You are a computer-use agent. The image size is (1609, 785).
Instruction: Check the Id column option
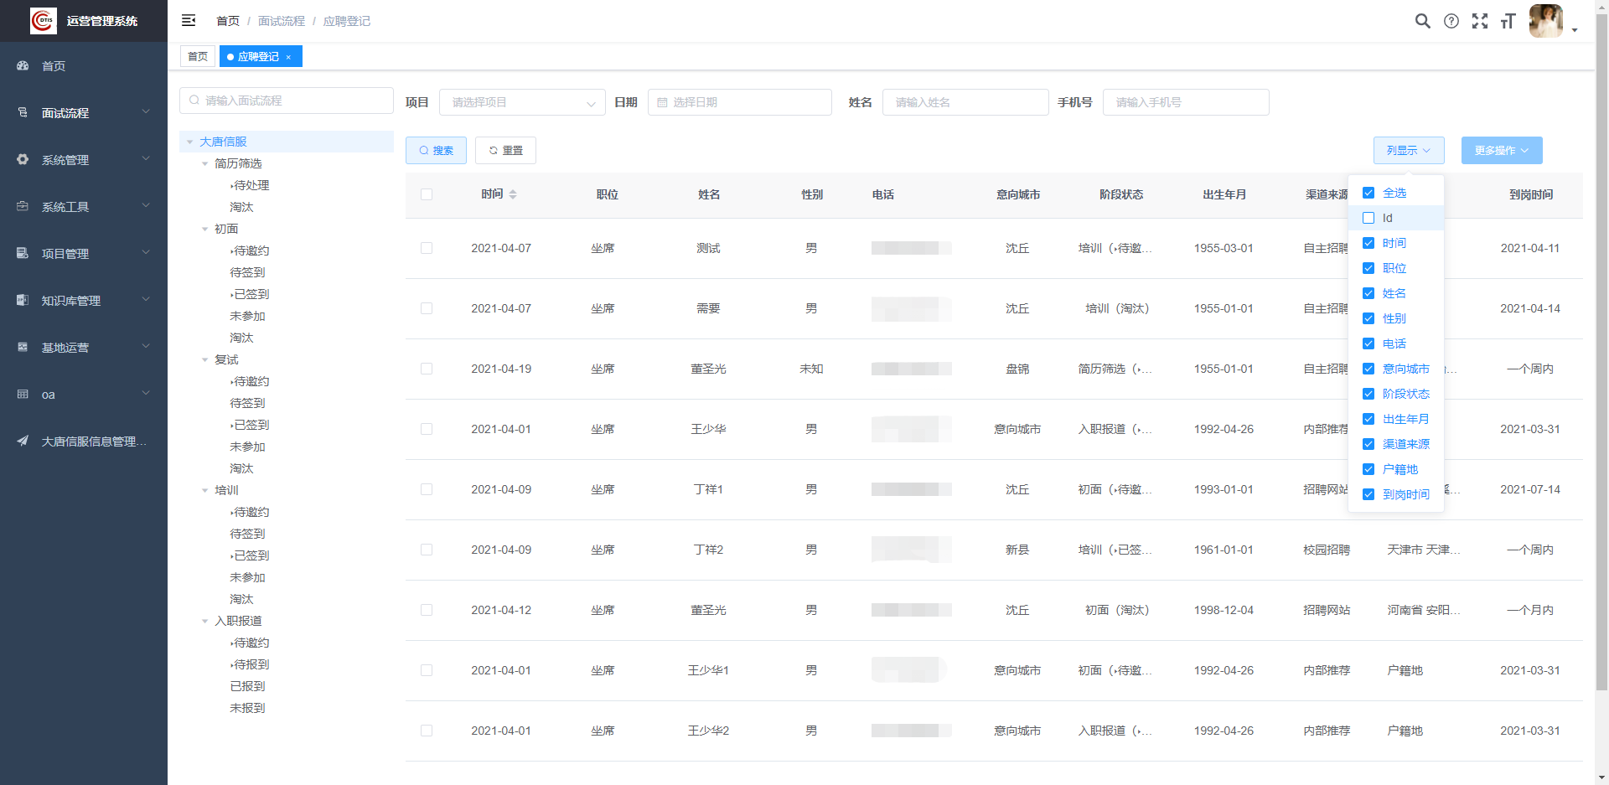(x=1368, y=217)
